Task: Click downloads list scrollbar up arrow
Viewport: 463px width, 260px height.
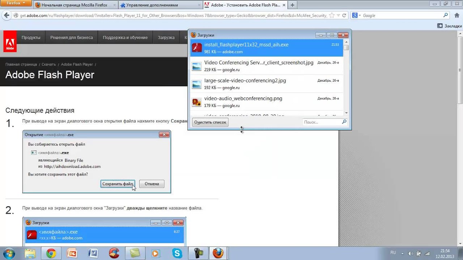Action: (x=346, y=42)
